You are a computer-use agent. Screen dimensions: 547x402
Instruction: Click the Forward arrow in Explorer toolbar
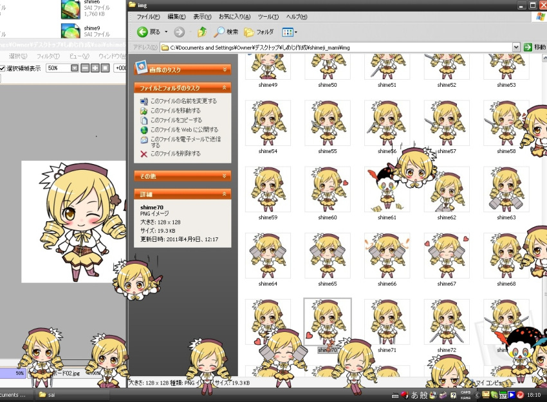pyautogui.click(x=180, y=32)
